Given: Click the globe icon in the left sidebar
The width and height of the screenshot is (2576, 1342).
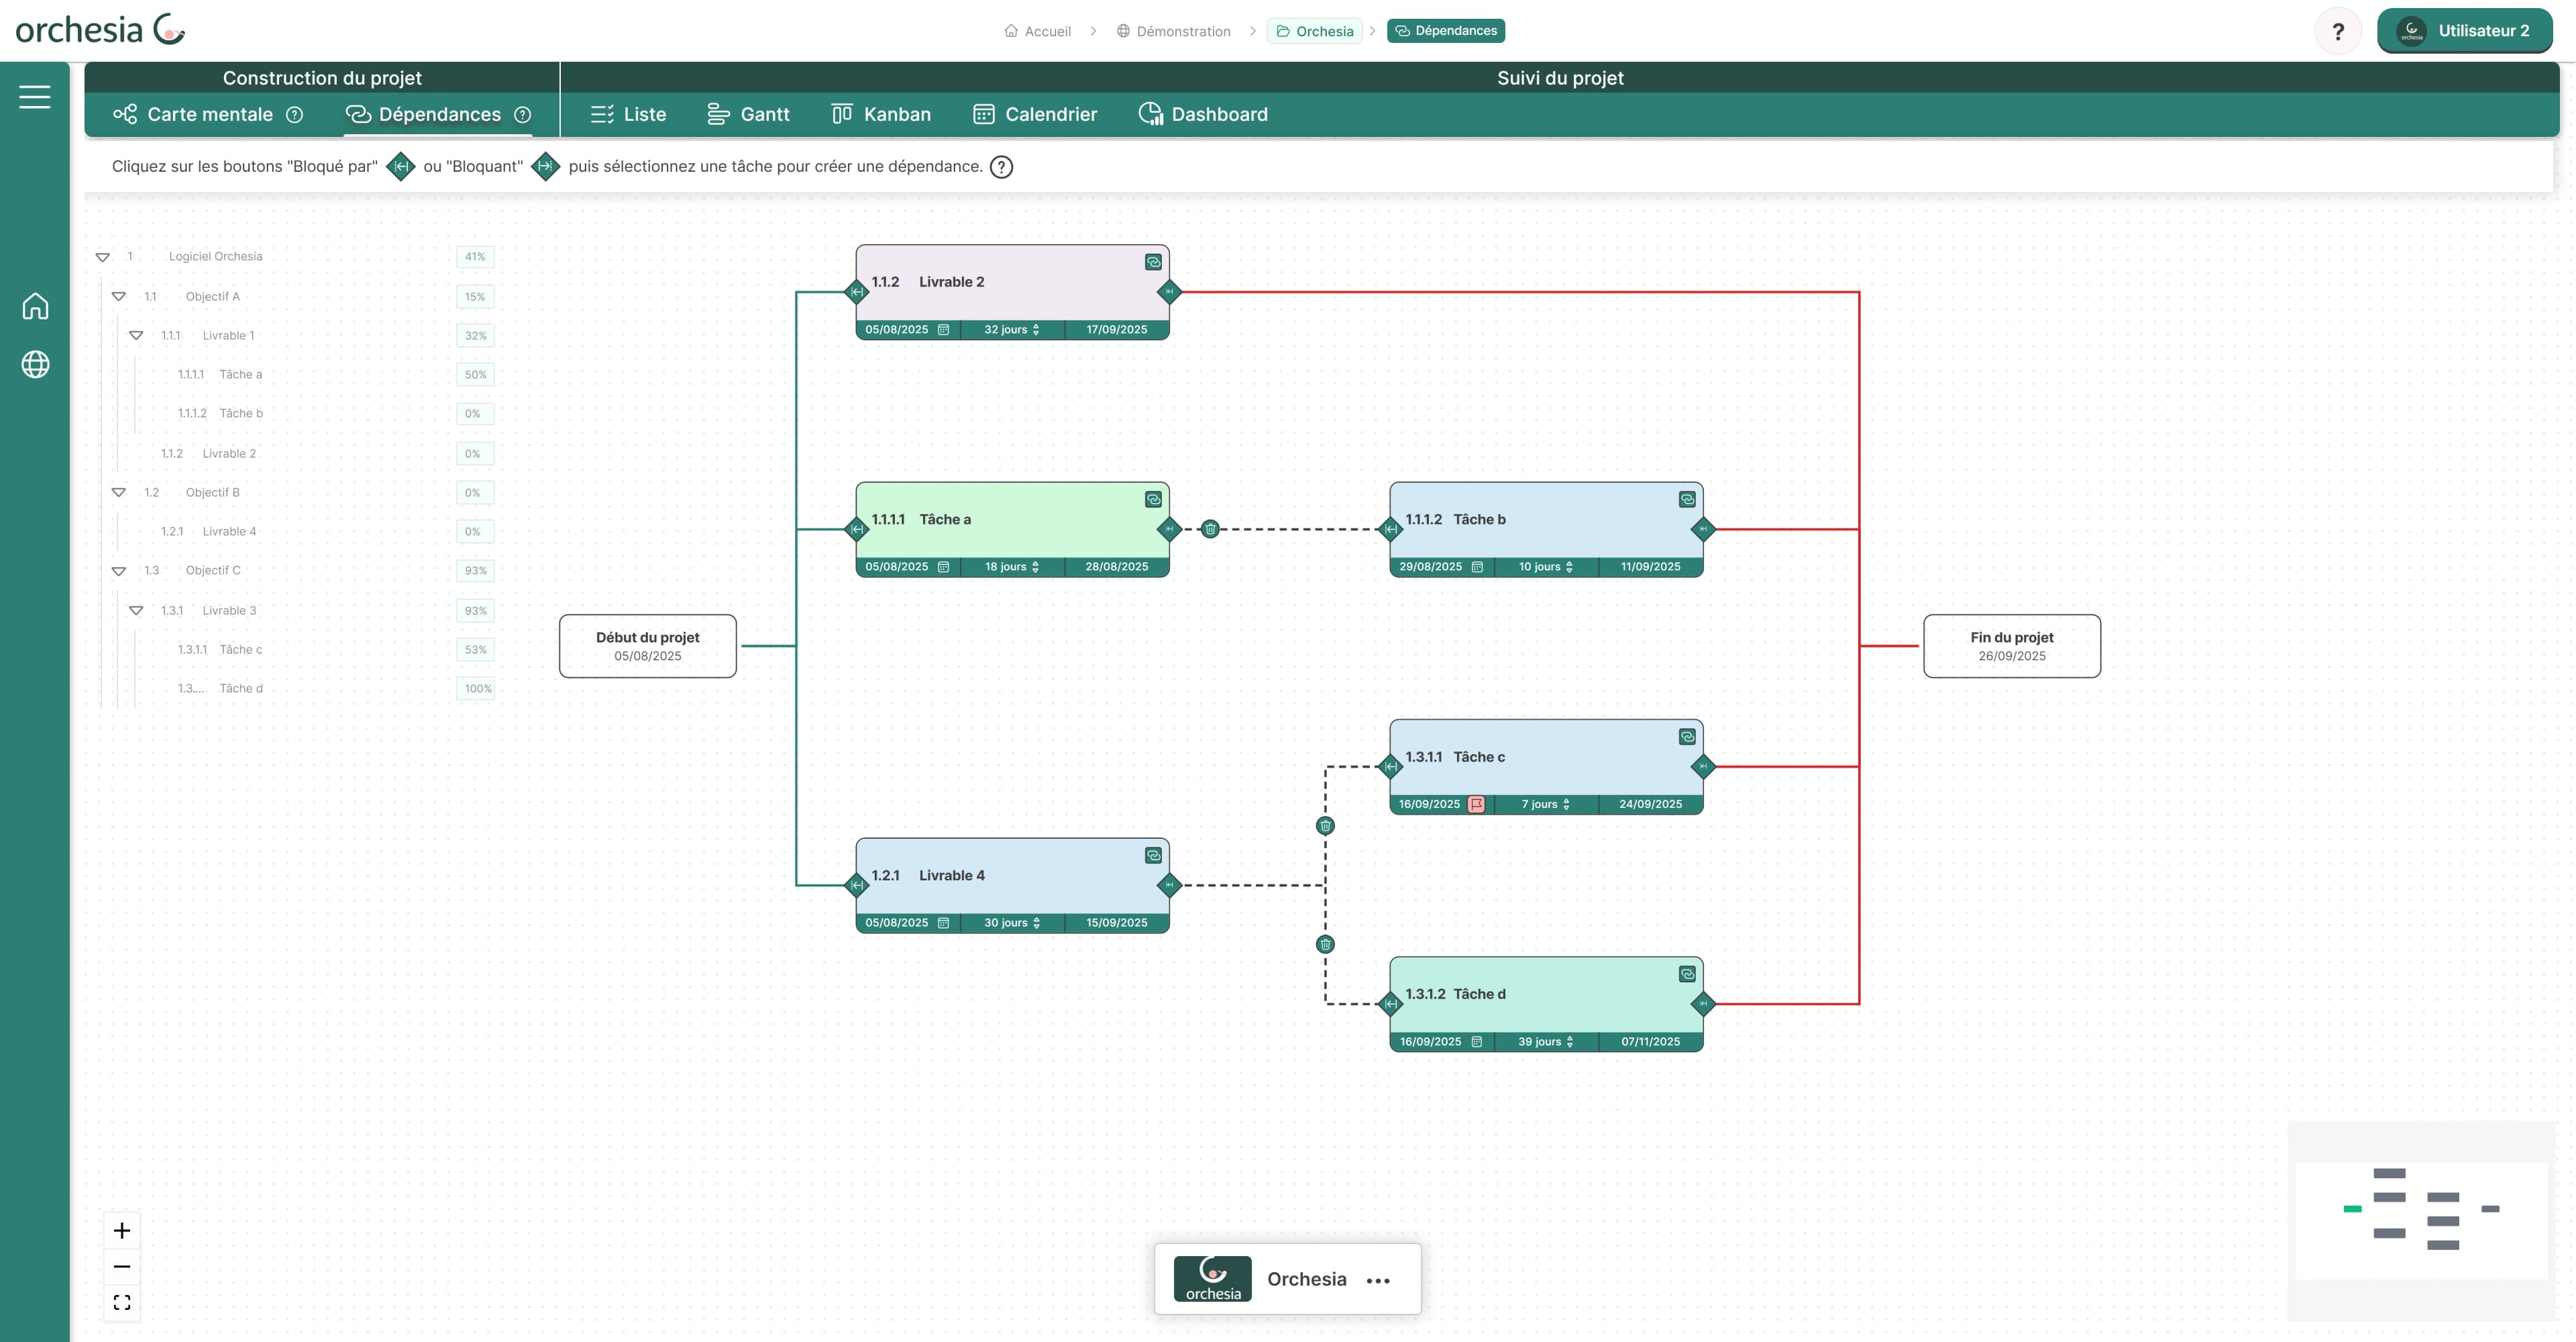Looking at the screenshot, I should tap(35, 365).
